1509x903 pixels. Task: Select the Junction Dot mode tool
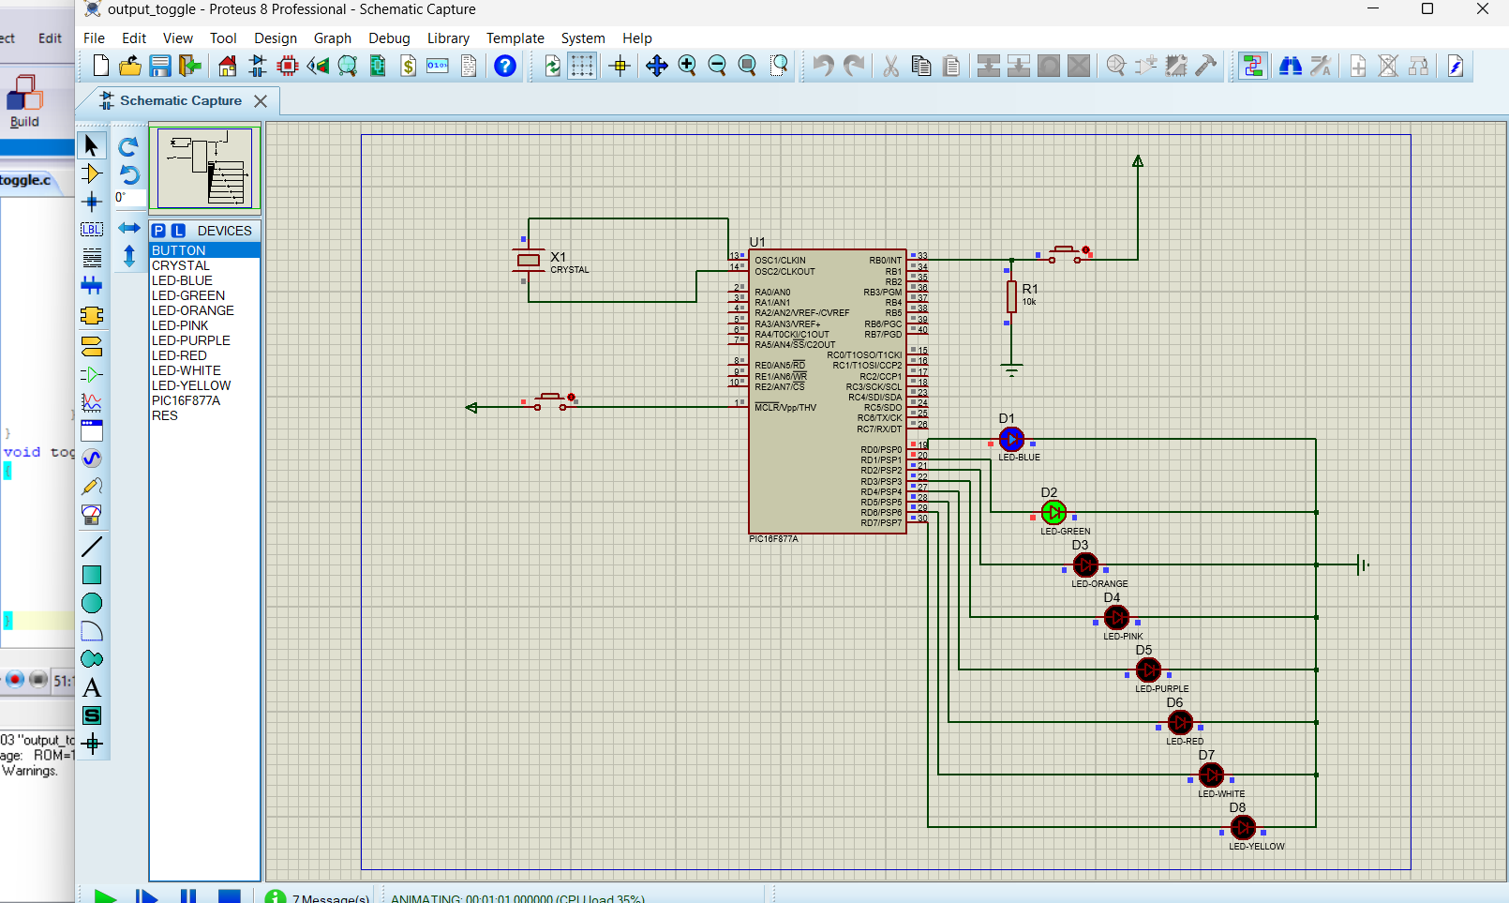pyautogui.click(x=92, y=202)
